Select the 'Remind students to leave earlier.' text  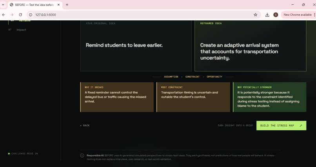124,45
